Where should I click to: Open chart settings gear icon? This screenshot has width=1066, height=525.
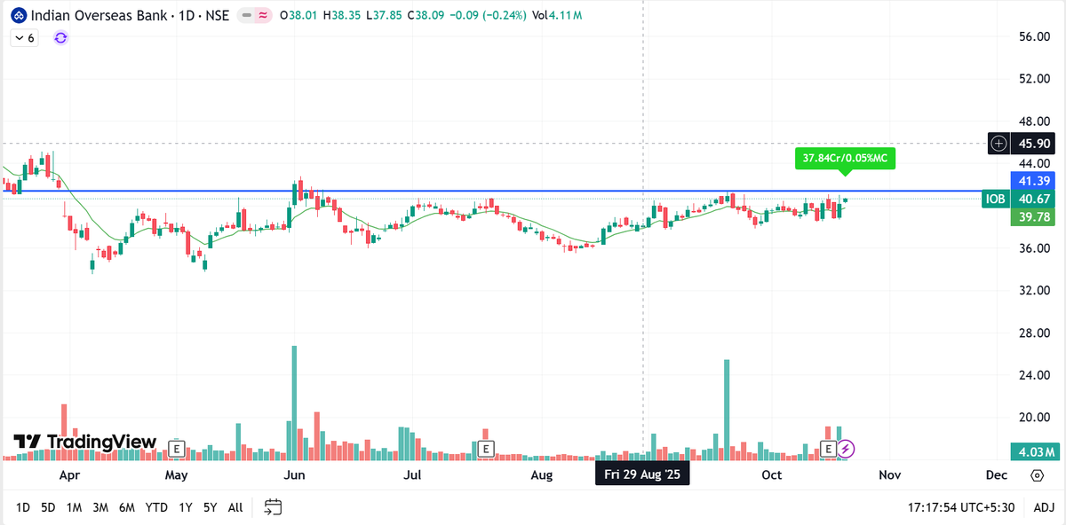pos(1037,475)
